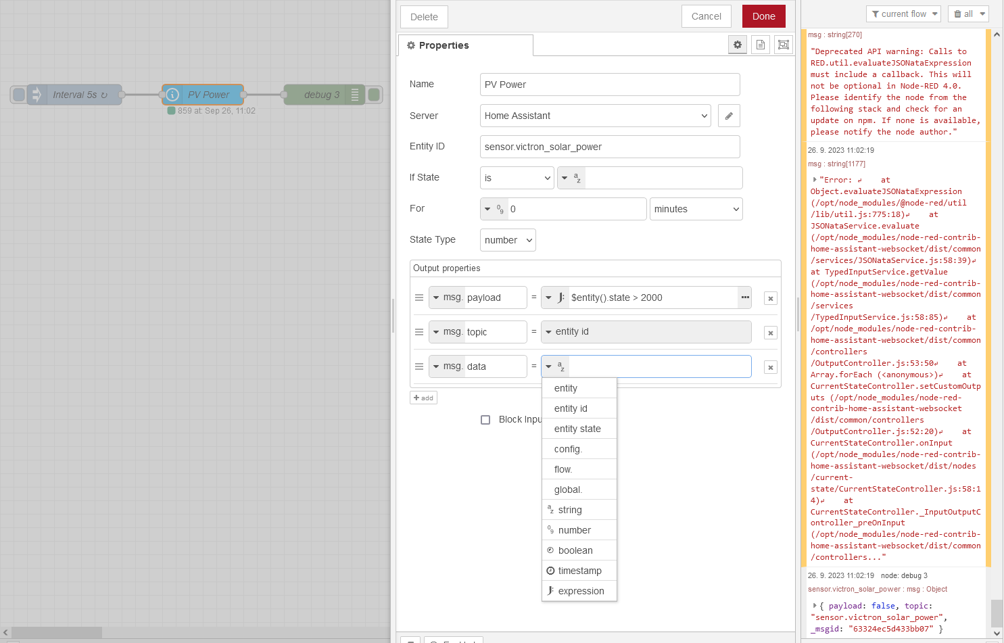Open minutes unit dropdown

[x=696, y=209]
